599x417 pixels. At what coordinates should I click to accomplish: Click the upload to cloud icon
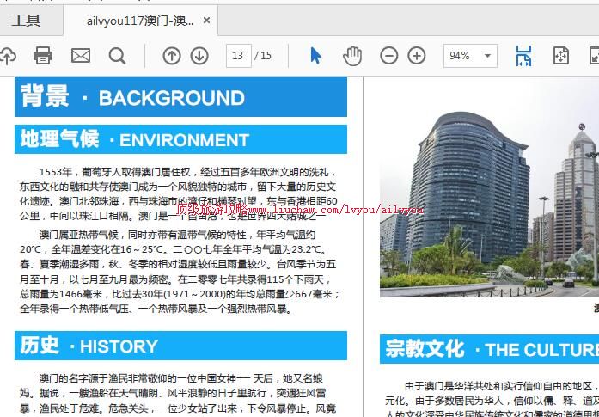(x=7, y=56)
